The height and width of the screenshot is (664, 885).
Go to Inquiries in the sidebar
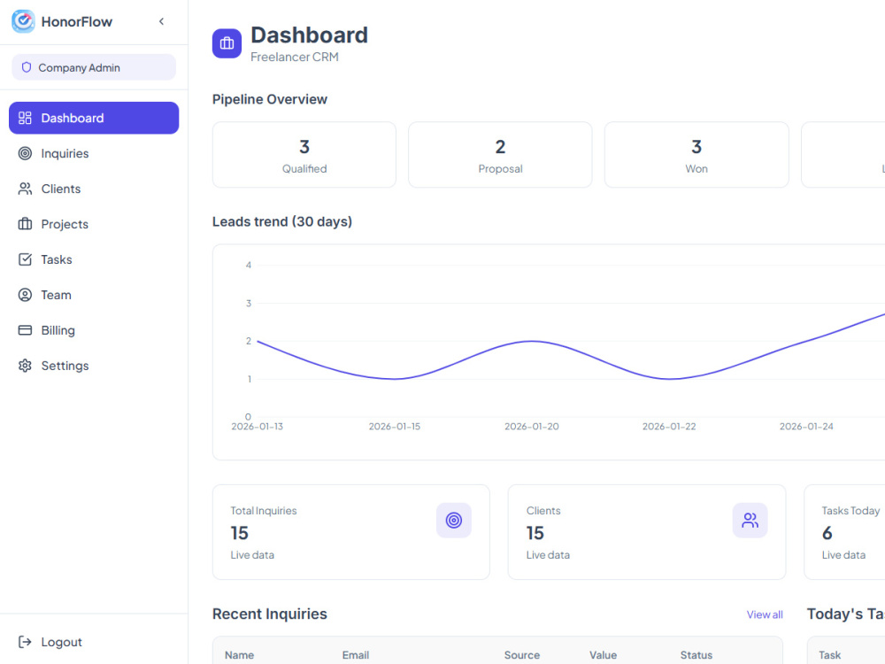point(94,153)
